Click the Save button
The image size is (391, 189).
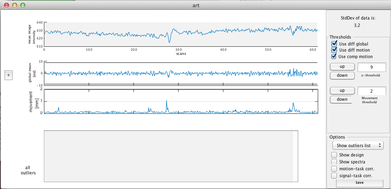[x=359, y=183]
